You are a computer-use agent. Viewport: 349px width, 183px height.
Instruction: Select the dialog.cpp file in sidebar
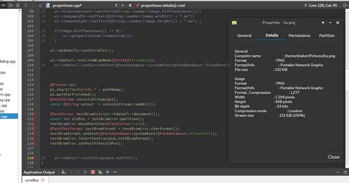click(8, 61)
